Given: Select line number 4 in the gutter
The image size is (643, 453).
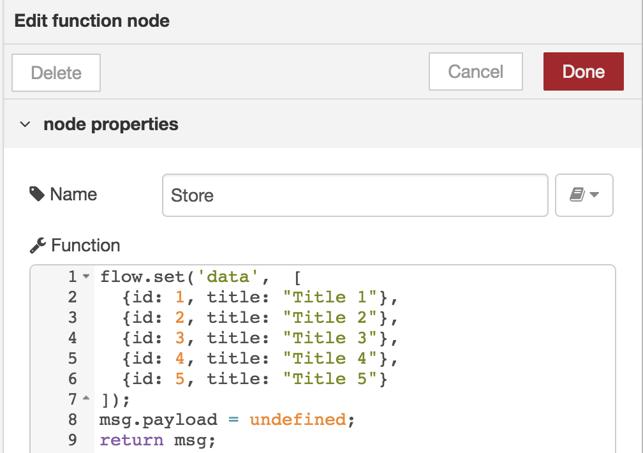Looking at the screenshot, I should (73, 338).
